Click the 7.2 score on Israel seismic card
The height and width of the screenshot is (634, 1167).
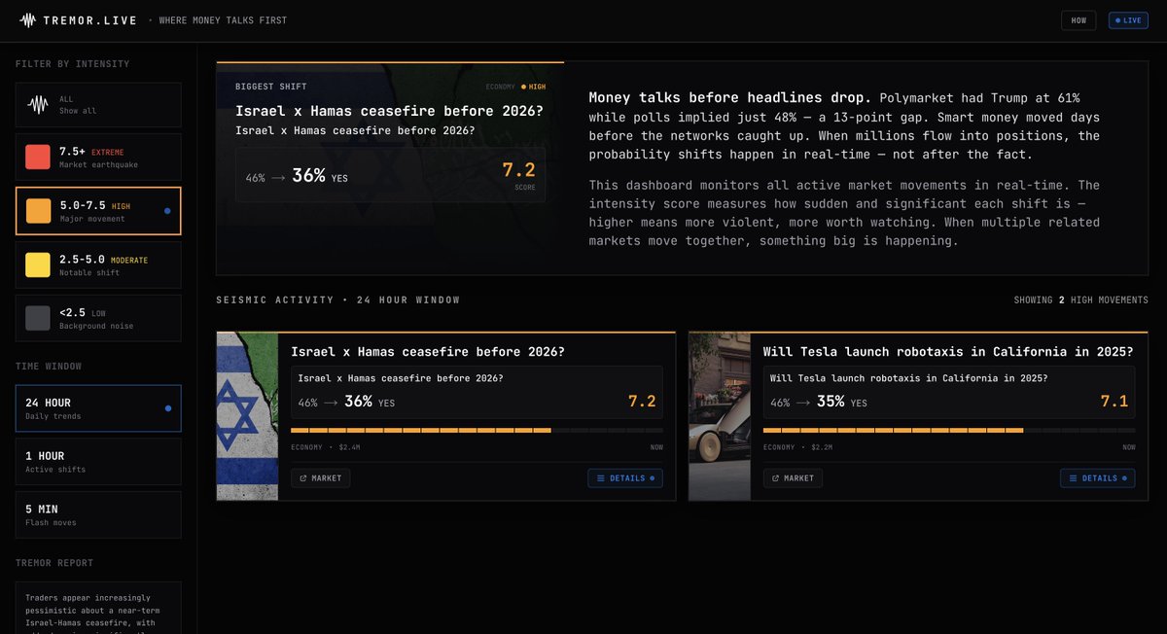[642, 401]
